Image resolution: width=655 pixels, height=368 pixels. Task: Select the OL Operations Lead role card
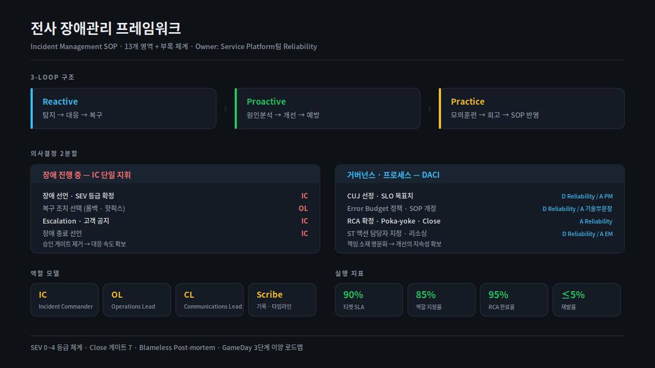pos(137,300)
